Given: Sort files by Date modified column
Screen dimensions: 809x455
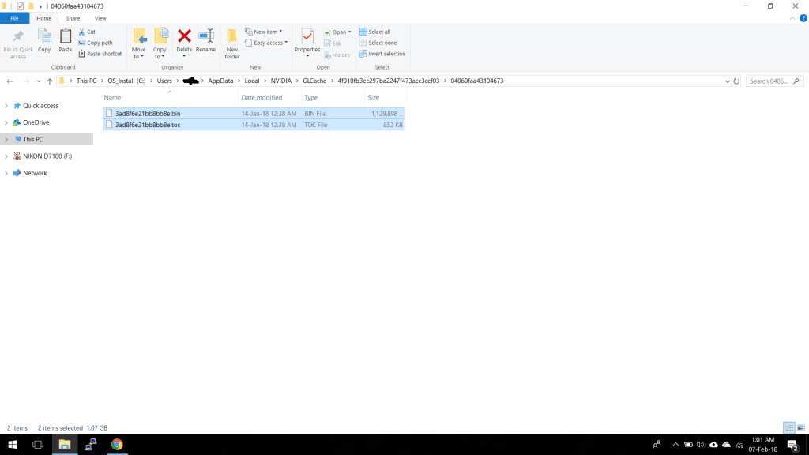Looking at the screenshot, I should pyautogui.click(x=262, y=98).
